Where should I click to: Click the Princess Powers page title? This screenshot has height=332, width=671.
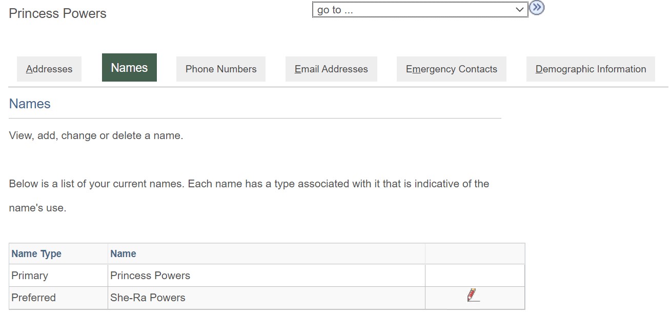(57, 14)
